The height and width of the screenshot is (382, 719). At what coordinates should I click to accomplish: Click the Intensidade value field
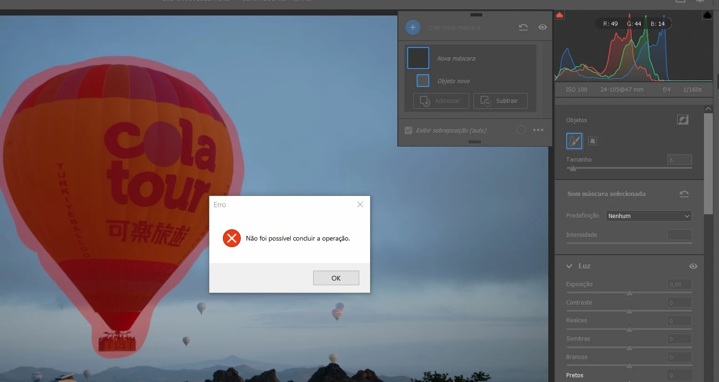pyautogui.click(x=679, y=235)
